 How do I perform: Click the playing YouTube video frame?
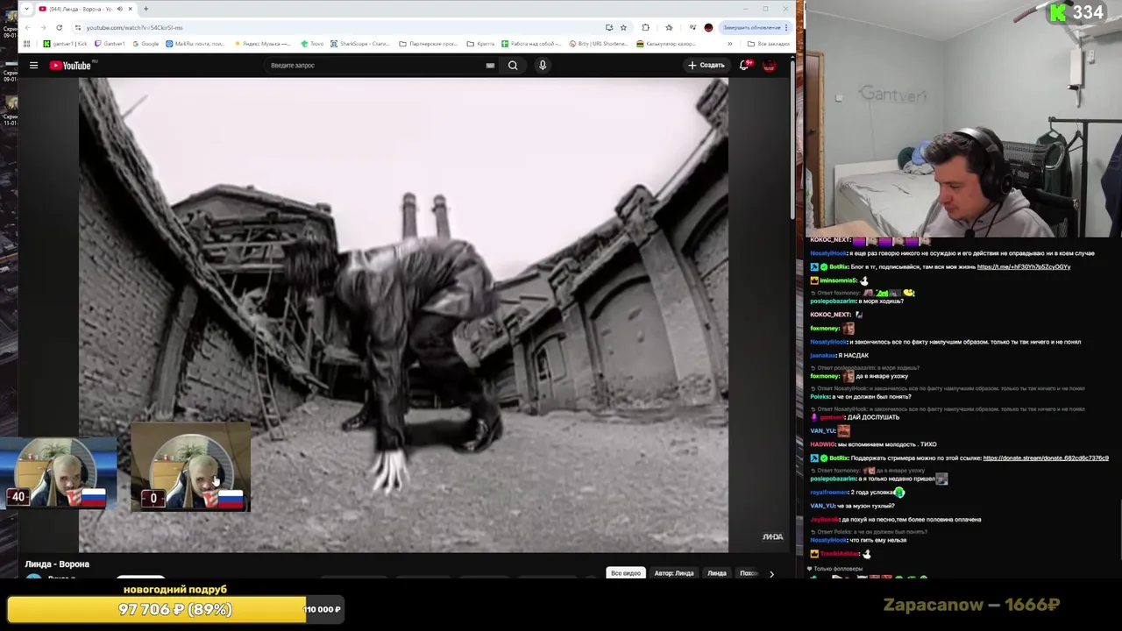coord(403,315)
